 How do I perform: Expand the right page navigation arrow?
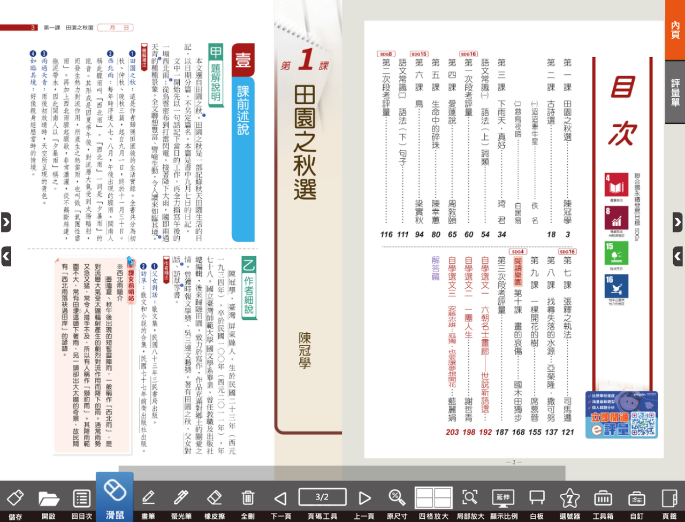pos(679,222)
